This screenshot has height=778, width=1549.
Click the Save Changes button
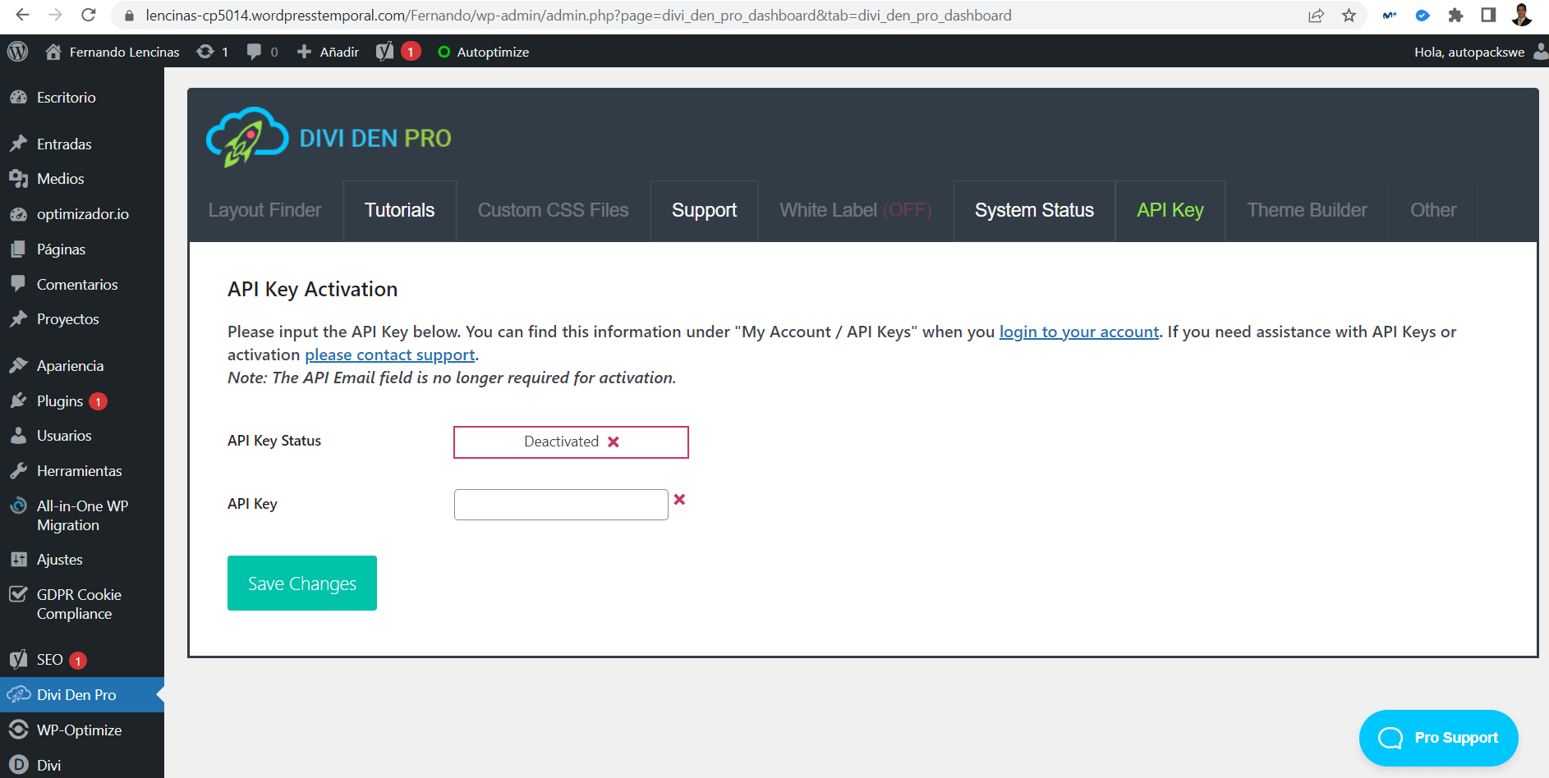click(x=302, y=583)
